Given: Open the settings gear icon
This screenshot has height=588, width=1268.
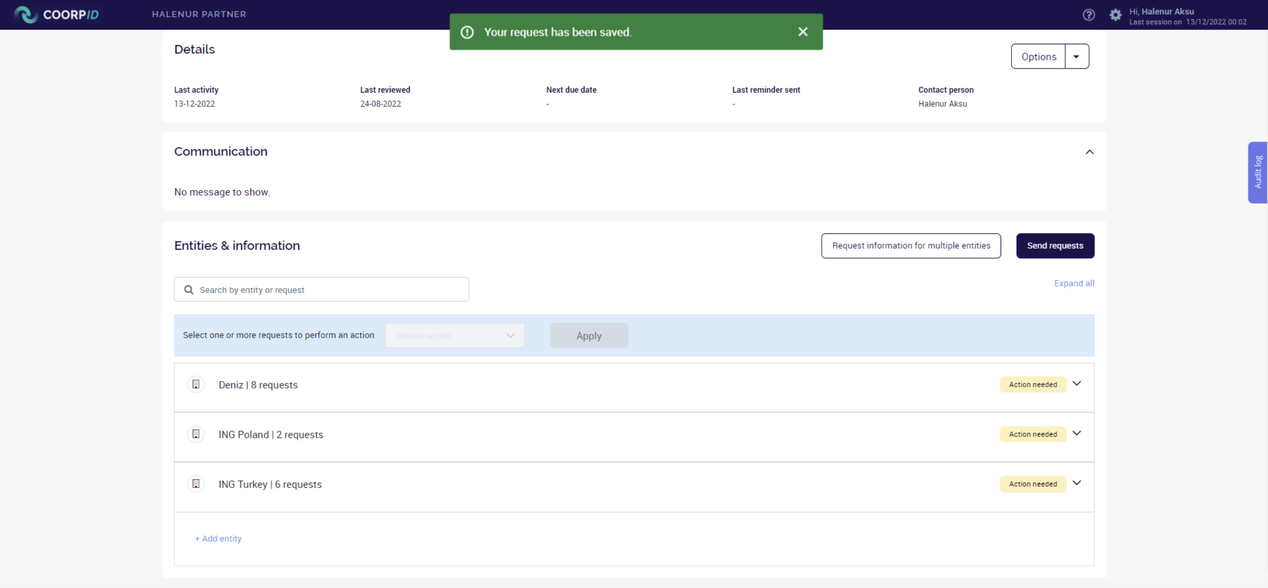Looking at the screenshot, I should tap(1115, 15).
